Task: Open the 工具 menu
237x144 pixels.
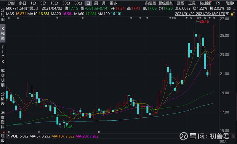Action: [192, 3]
